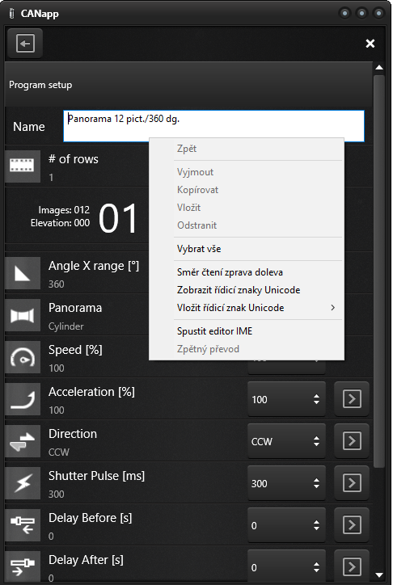Click the Speed gauge icon
This screenshot has width=393, height=585.
(x=23, y=357)
